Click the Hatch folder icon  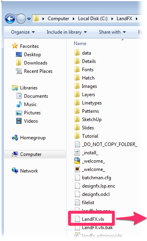click(77, 78)
